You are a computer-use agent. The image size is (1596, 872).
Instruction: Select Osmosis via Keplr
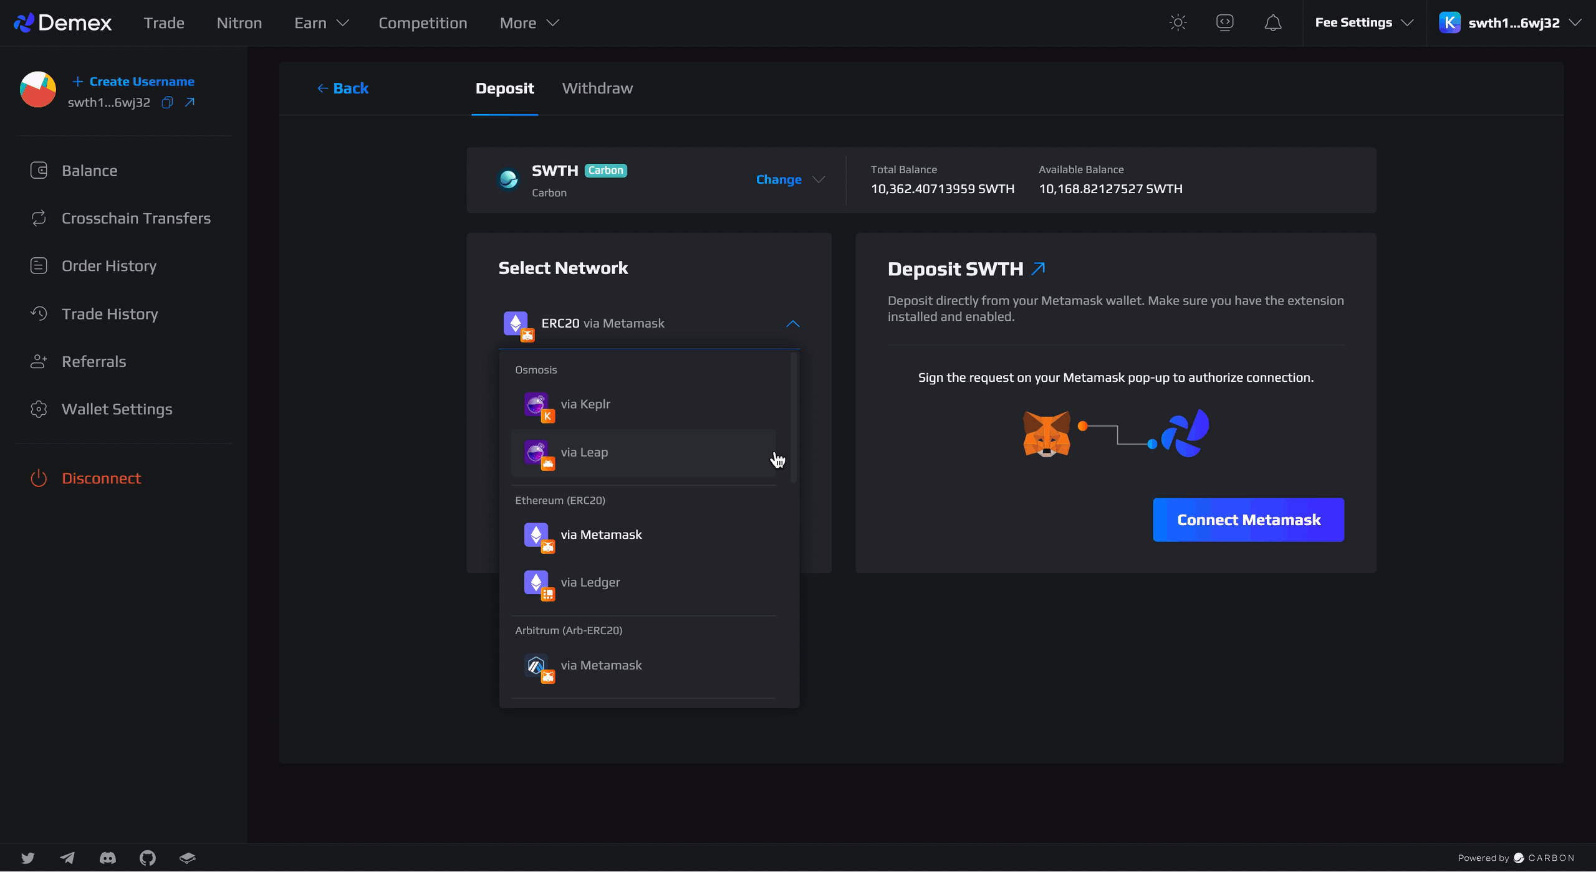click(x=643, y=404)
